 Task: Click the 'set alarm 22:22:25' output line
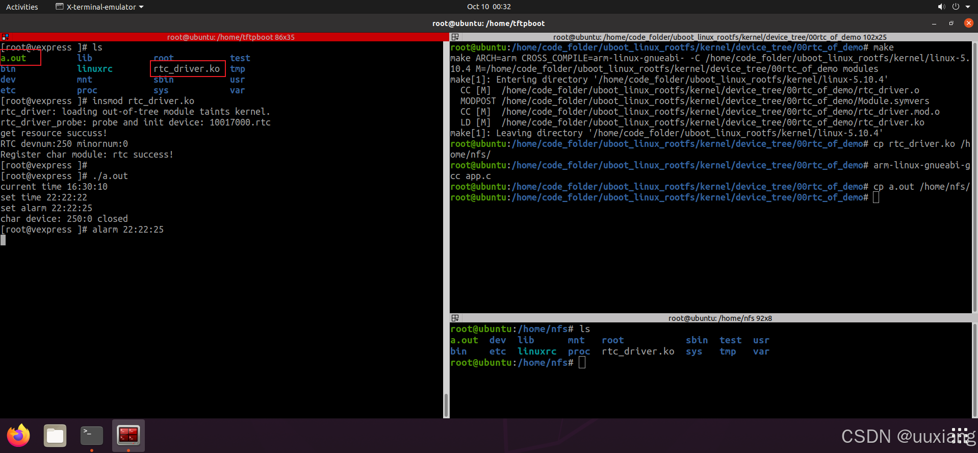click(x=46, y=208)
